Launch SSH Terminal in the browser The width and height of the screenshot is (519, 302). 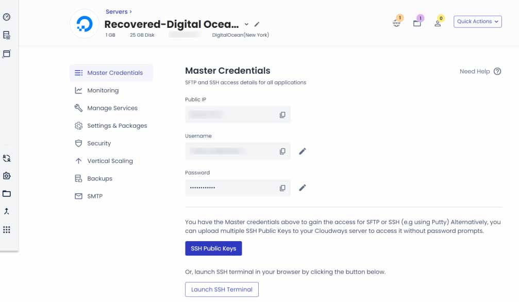click(x=222, y=289)
